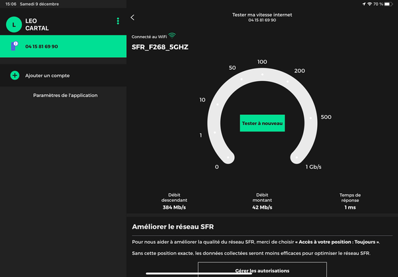Tap the LEO CARTAL account name
Image resolution: width=398 pixels, height=277 pixels.
coord(38,24)
